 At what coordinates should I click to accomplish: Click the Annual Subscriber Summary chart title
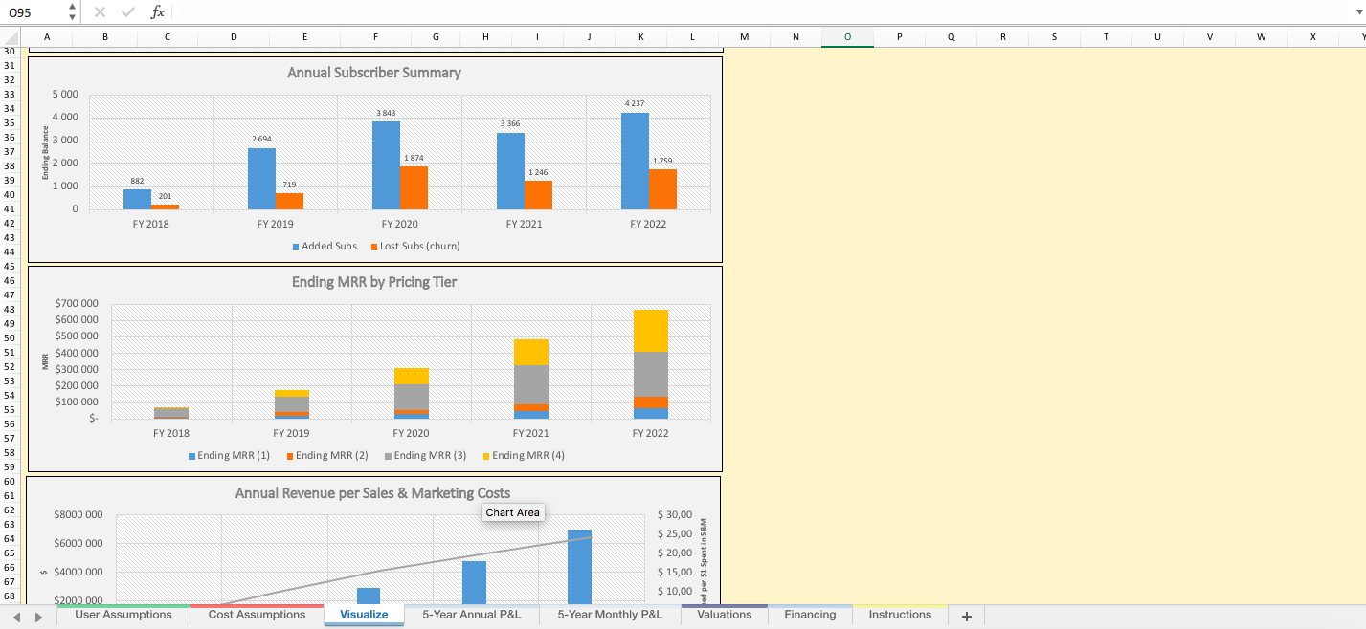pos(374,73)
